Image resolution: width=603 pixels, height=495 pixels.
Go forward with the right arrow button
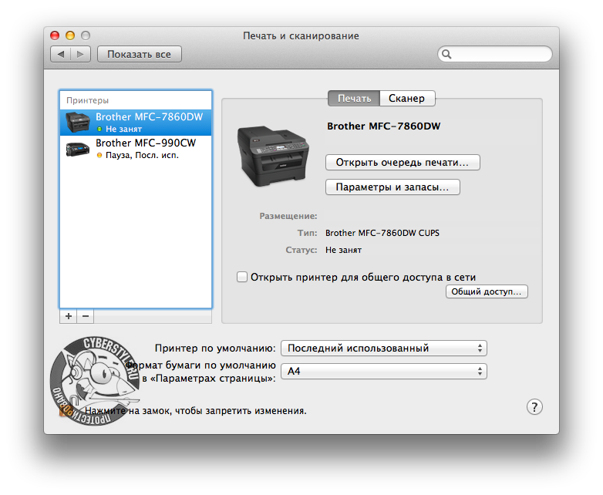tap(80, 54)
